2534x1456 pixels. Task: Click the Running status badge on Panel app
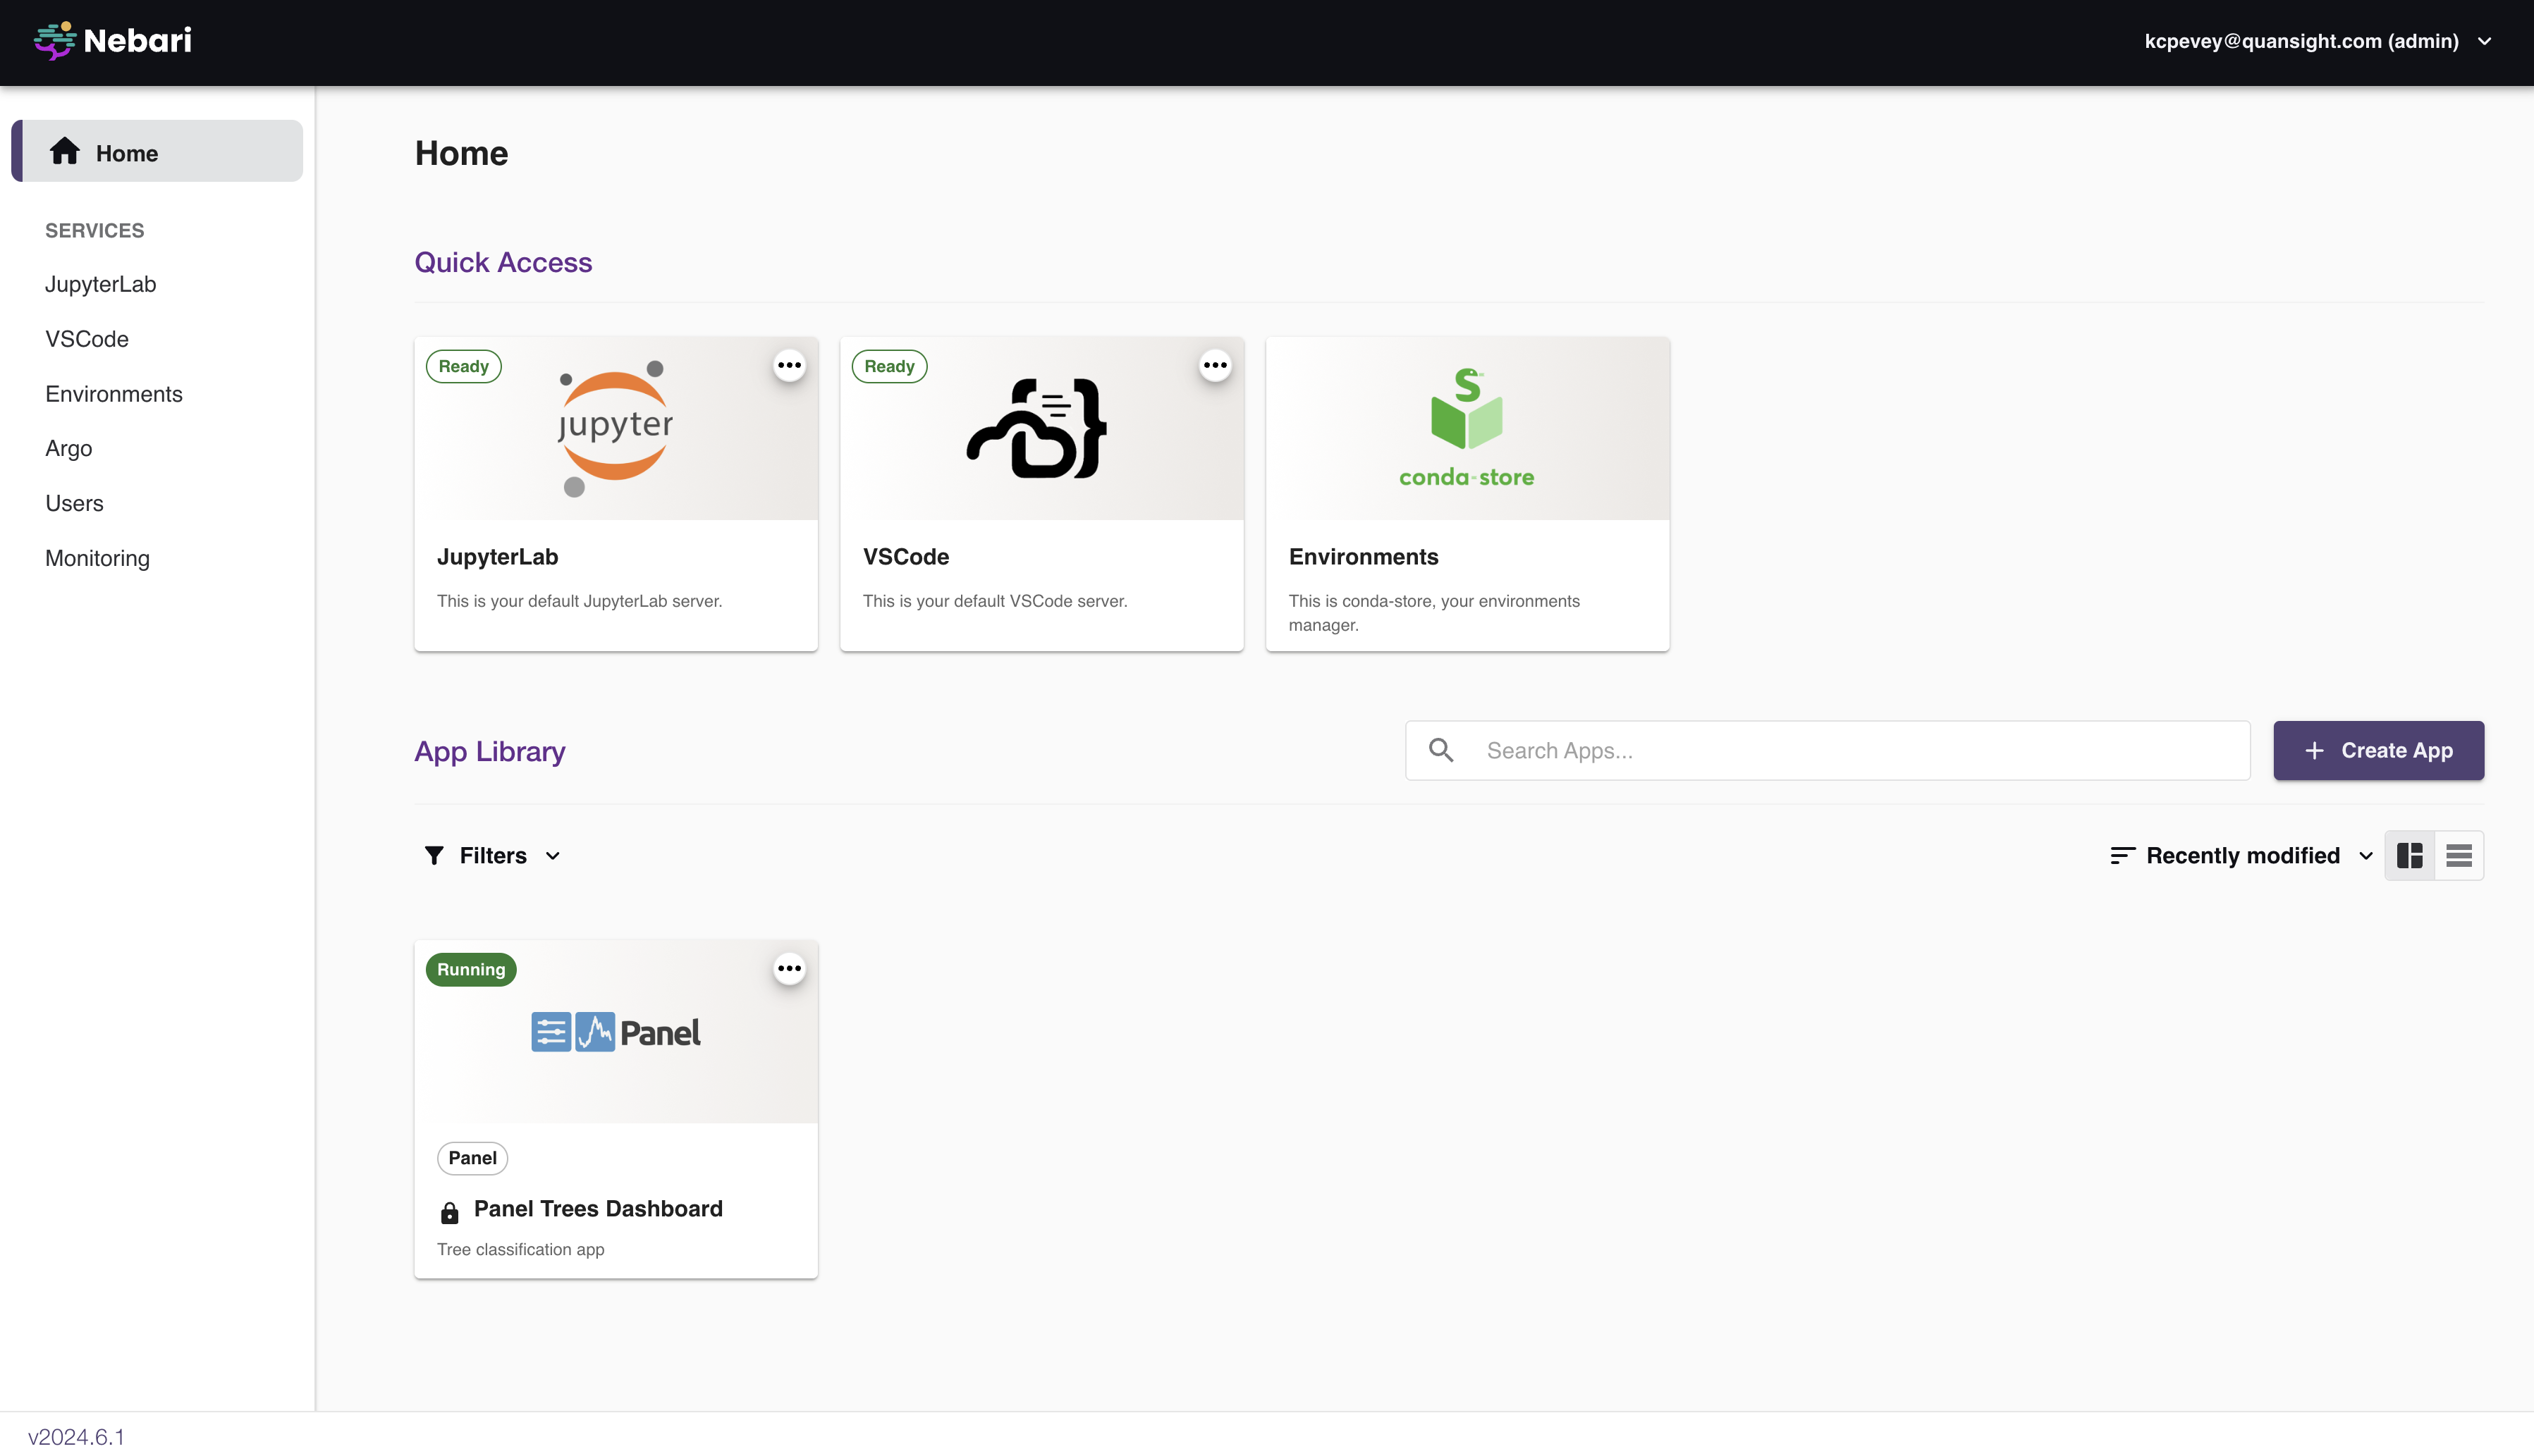[470, 968]
